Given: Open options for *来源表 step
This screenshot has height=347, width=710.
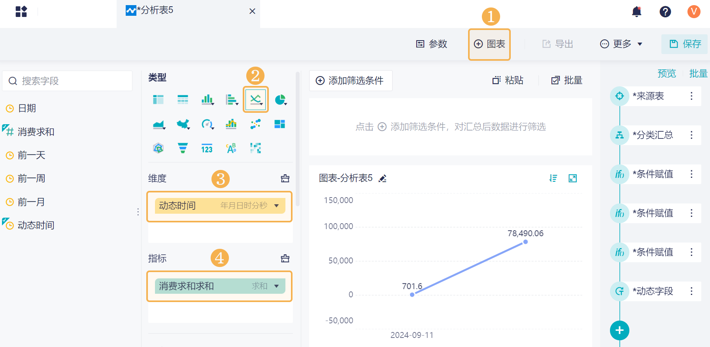Looking at the screenshot, I should [691, 96].
